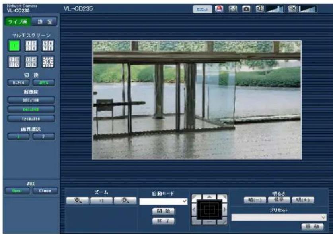Image resolution: width=333 pixels, height=234 pixels.
Task: Tilt camera up with up arrow
Action: coord(209,197)
